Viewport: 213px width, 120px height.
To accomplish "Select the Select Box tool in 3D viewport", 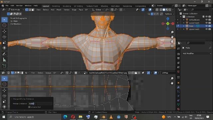I will (x=4, y=20).
